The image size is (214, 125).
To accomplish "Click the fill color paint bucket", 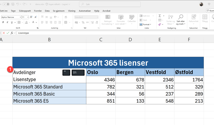I will [26, 22].
